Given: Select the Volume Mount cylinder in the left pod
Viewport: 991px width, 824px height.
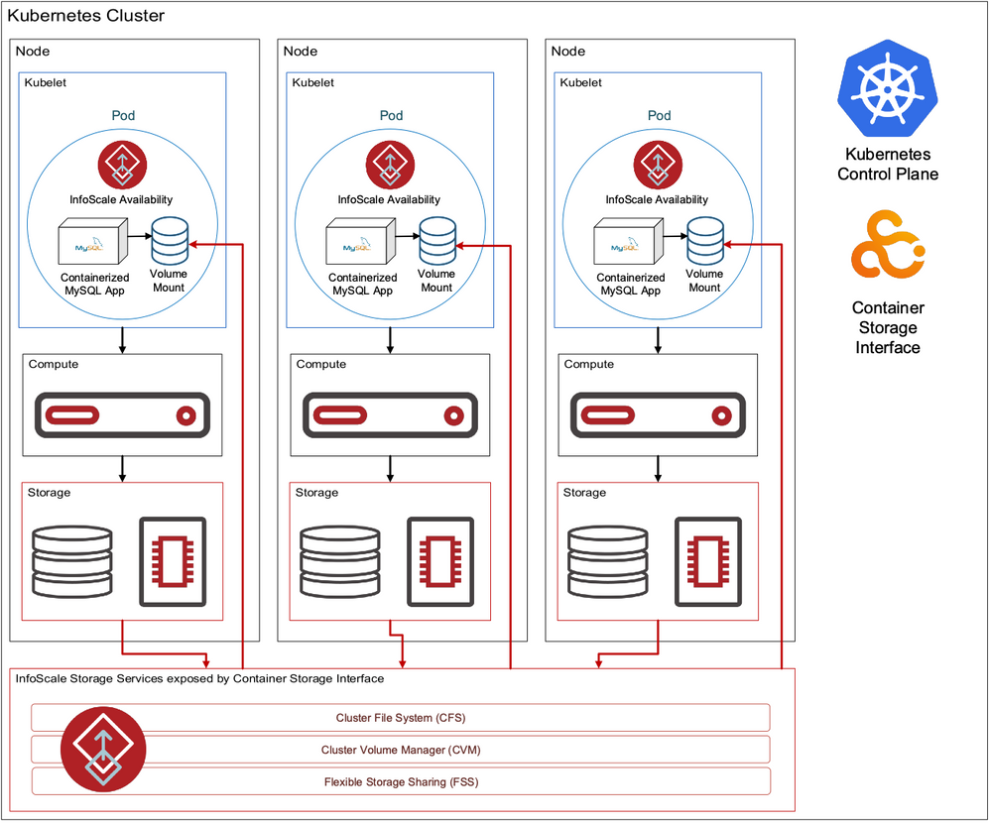Looking at the screenshot, I should pyautogui.click(x=170, y=241).
